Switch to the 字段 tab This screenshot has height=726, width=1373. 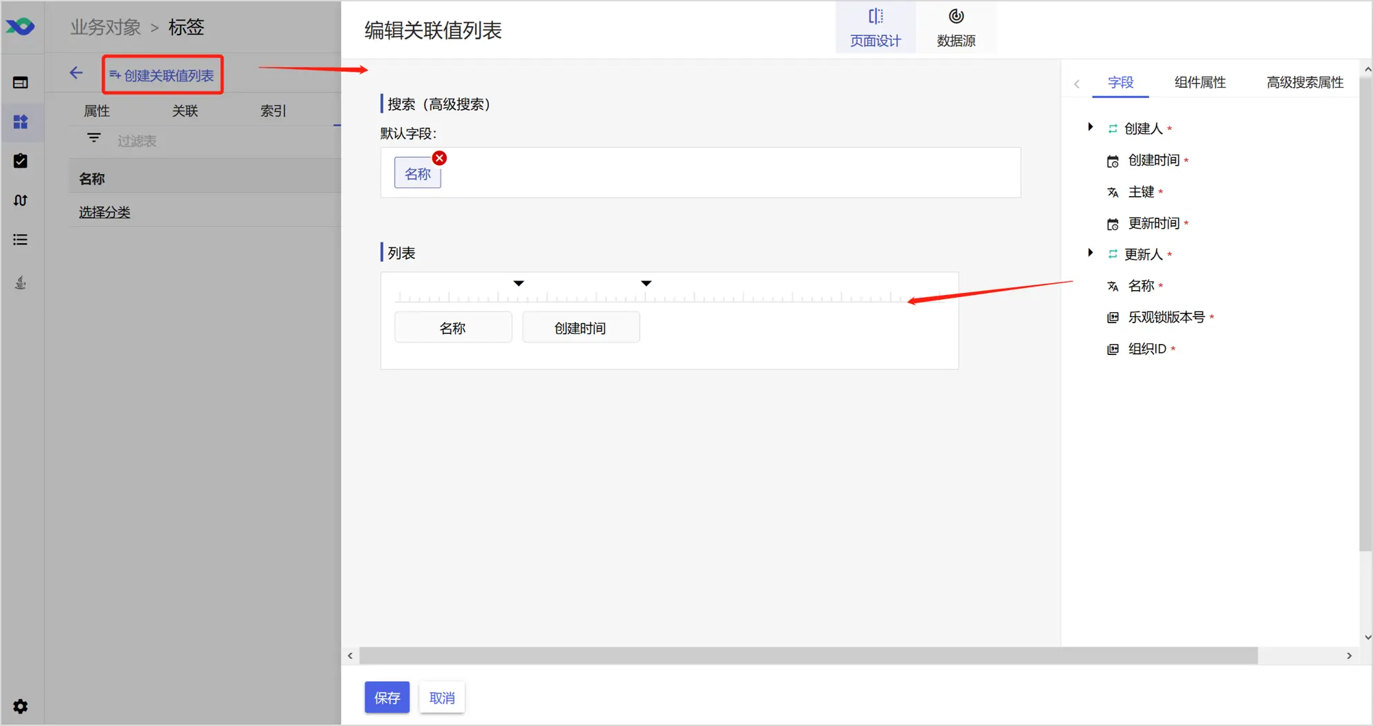1120,82
